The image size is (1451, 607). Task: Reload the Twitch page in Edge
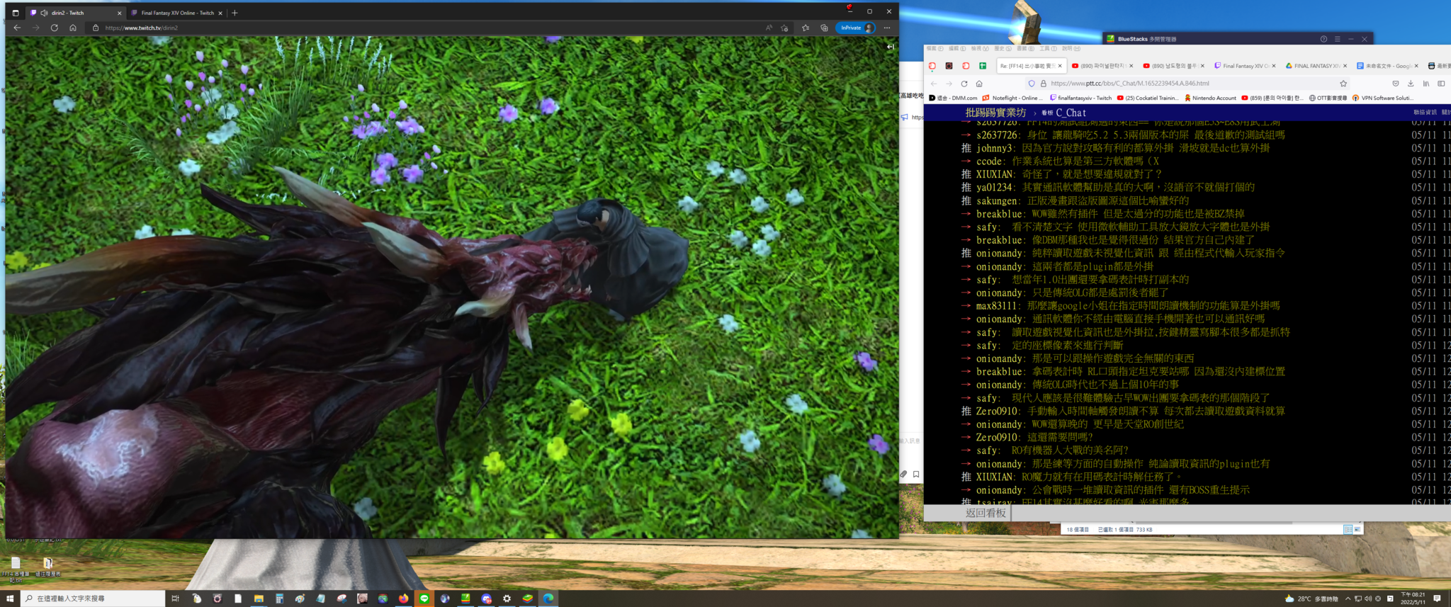click(x=55, y=28)
